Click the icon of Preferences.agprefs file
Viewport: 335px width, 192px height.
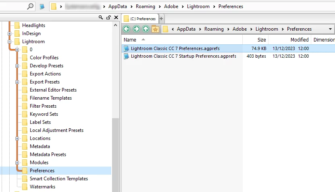pyautogui.click(x=126, y=48)
